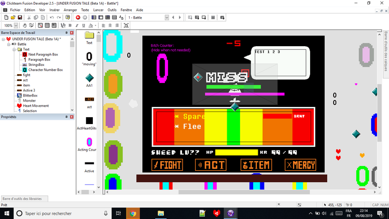Viewport: 389px width, 219px height.
Task: Collapse the UNDER FUSION TALE tree node
Action: pyautogui.click(x=4, y=39)
